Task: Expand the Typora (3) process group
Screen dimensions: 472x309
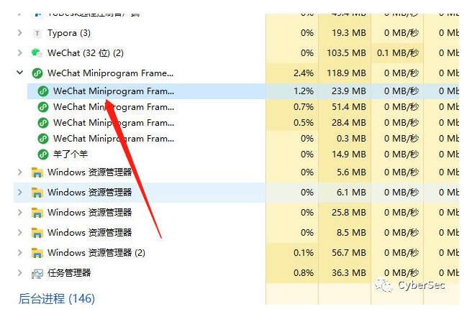Action: coord(20,33)
